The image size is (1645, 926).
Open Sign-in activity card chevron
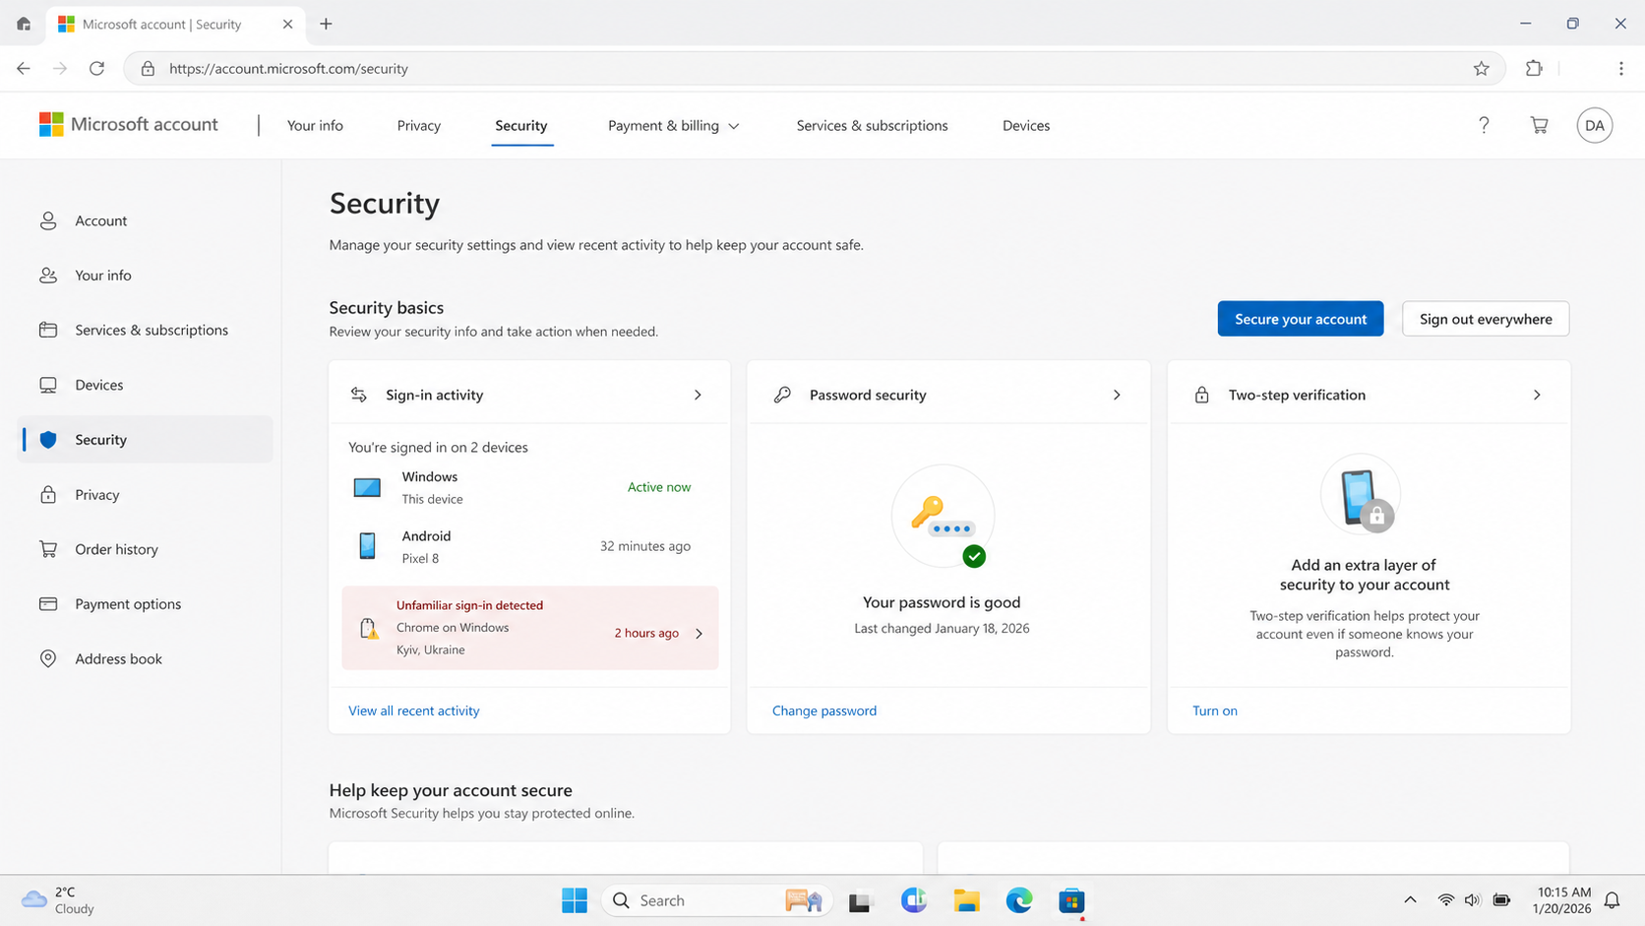[698, 395]
